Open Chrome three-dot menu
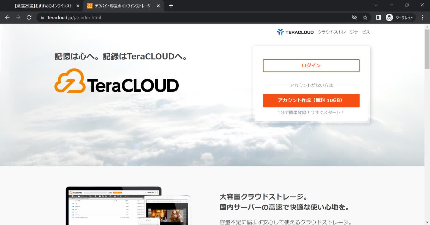 click(x=422, y=17)
